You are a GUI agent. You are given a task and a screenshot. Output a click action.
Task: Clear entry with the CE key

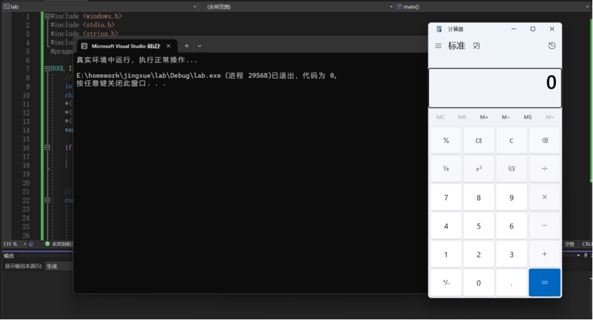[x=479, y=140]
